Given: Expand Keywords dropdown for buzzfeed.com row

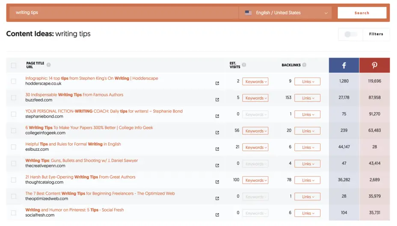Looking at the screenshot, I should [255, 98].
